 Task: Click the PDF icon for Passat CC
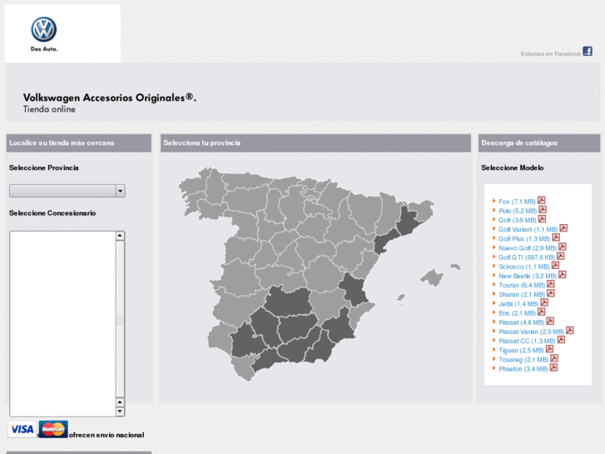(x=561, y=339)
